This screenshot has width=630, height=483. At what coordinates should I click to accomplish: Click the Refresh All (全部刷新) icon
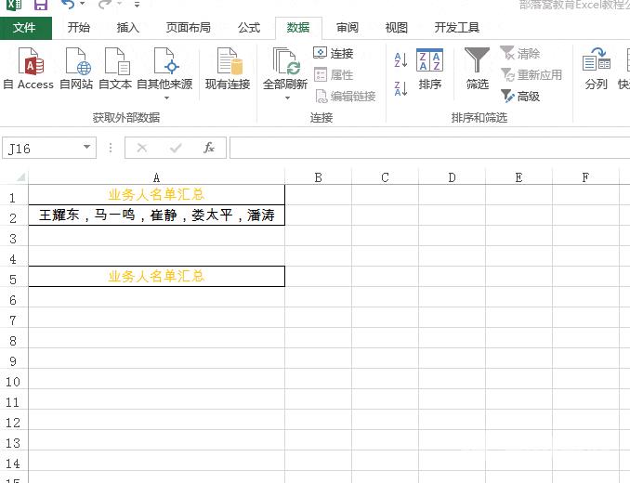click(x=285, y=61)
